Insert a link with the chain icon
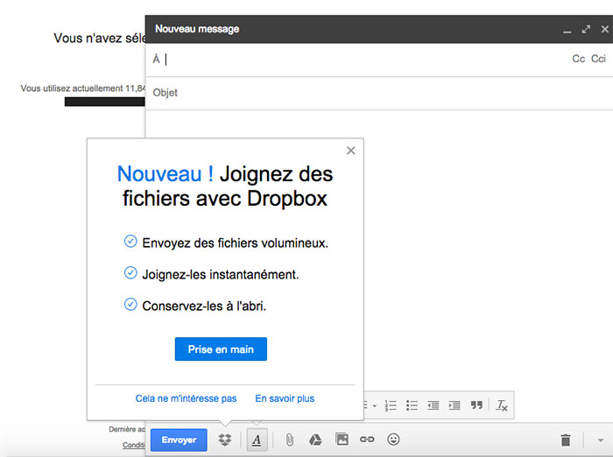The height and width of the screenshot is (457, 613). 367,439
